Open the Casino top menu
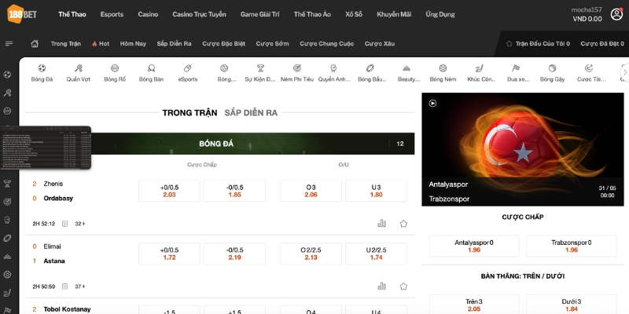The width and height of the screenshot is (629, 314). point(148,14)
